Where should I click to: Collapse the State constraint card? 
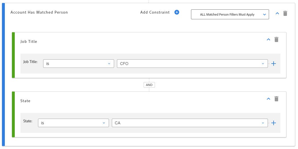(268, 99)
